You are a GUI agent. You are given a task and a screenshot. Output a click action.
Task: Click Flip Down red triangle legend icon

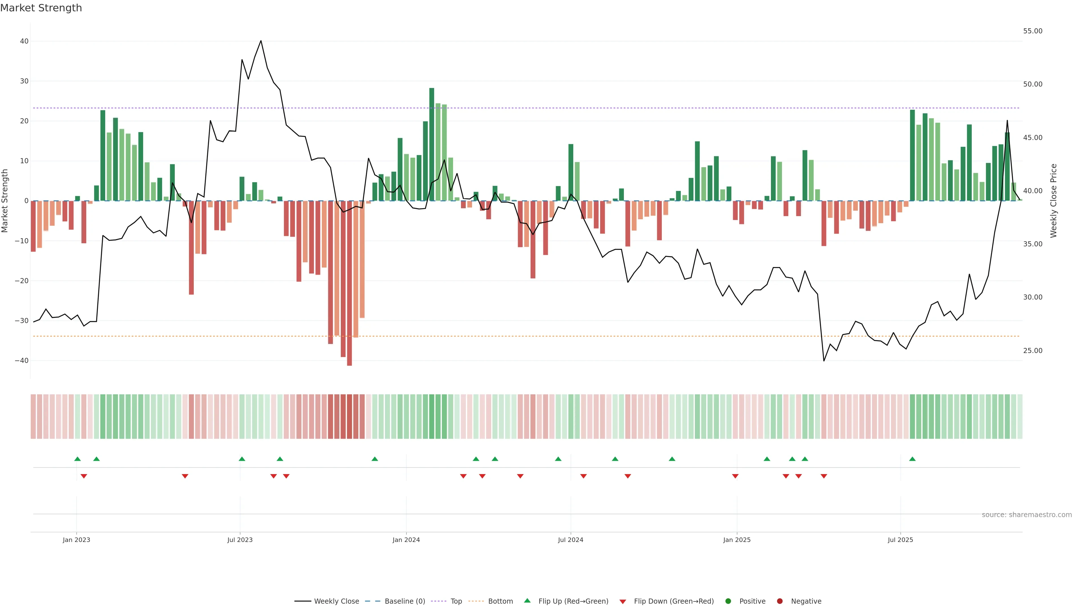click(623, 601)
